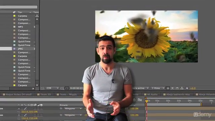Open fast previews icon in viewer bar
Viewport: 215px width, 121px height.
(x=172, y=88)
